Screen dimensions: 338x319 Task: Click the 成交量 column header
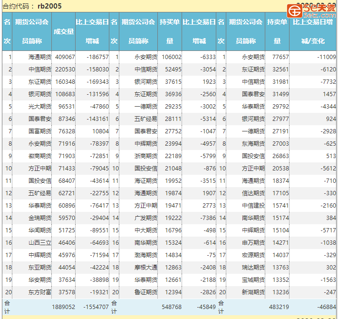pyautogui.click(x=64, y=31)
